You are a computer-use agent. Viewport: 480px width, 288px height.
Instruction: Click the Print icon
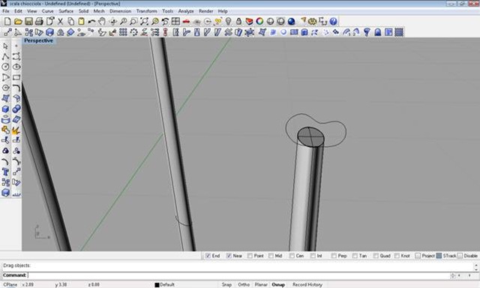[x=39, y=21]
